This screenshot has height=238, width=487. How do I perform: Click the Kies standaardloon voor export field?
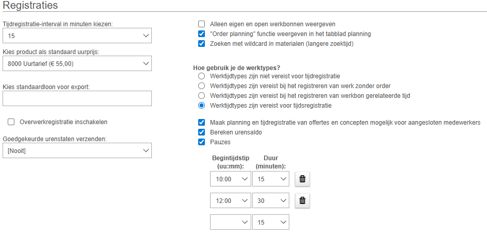pyautogui.click(x=77, y=98)
